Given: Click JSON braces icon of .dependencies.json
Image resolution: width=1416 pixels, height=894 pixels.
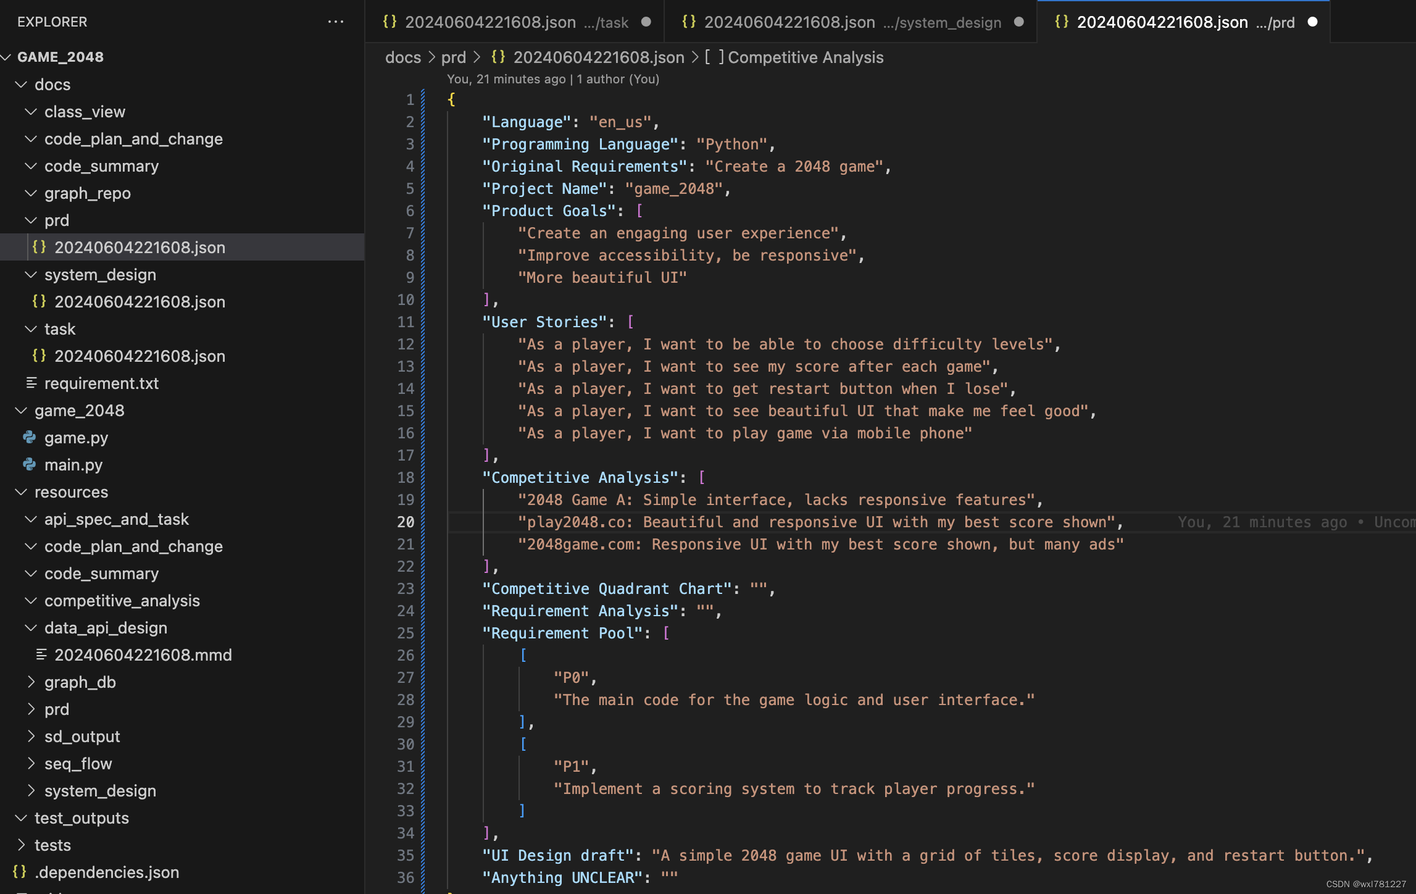Looking at the screenshot, I should pyautogui.click(x=19, y=872).
